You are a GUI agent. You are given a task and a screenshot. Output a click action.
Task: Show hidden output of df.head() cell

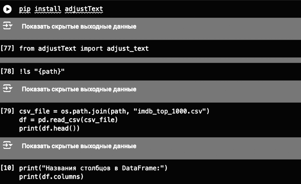pos(79,146)
